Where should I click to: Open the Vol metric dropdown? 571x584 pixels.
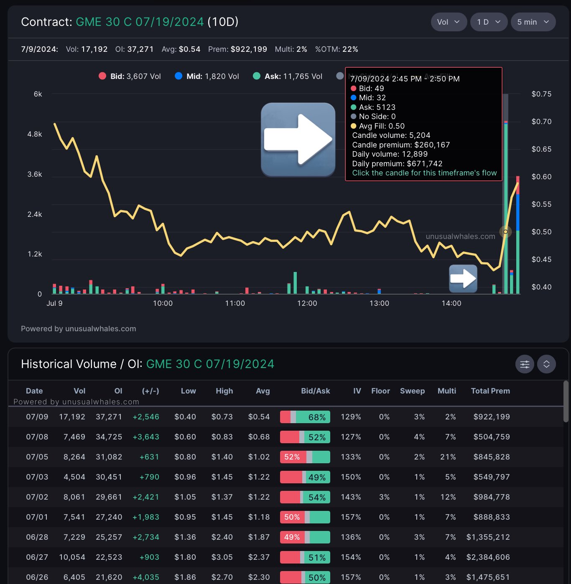coord(449,22)
